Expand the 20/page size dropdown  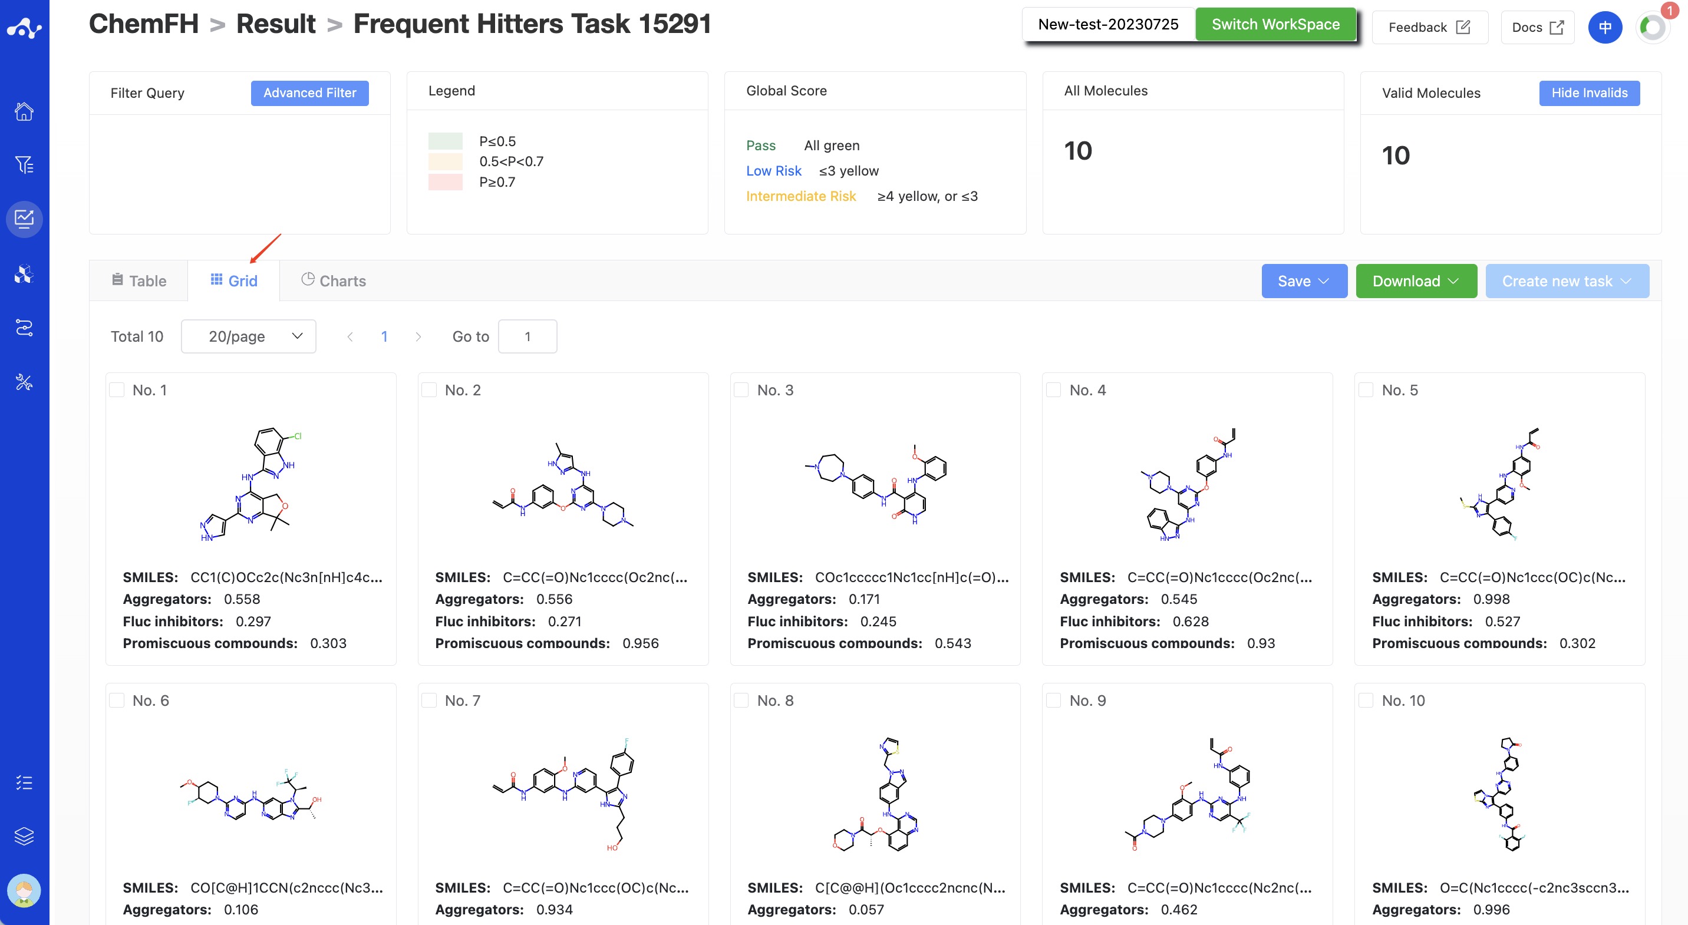[x=248, y=336]
